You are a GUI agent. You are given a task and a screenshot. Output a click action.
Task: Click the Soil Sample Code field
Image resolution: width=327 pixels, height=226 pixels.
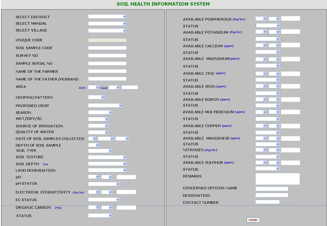pos(107,48)
